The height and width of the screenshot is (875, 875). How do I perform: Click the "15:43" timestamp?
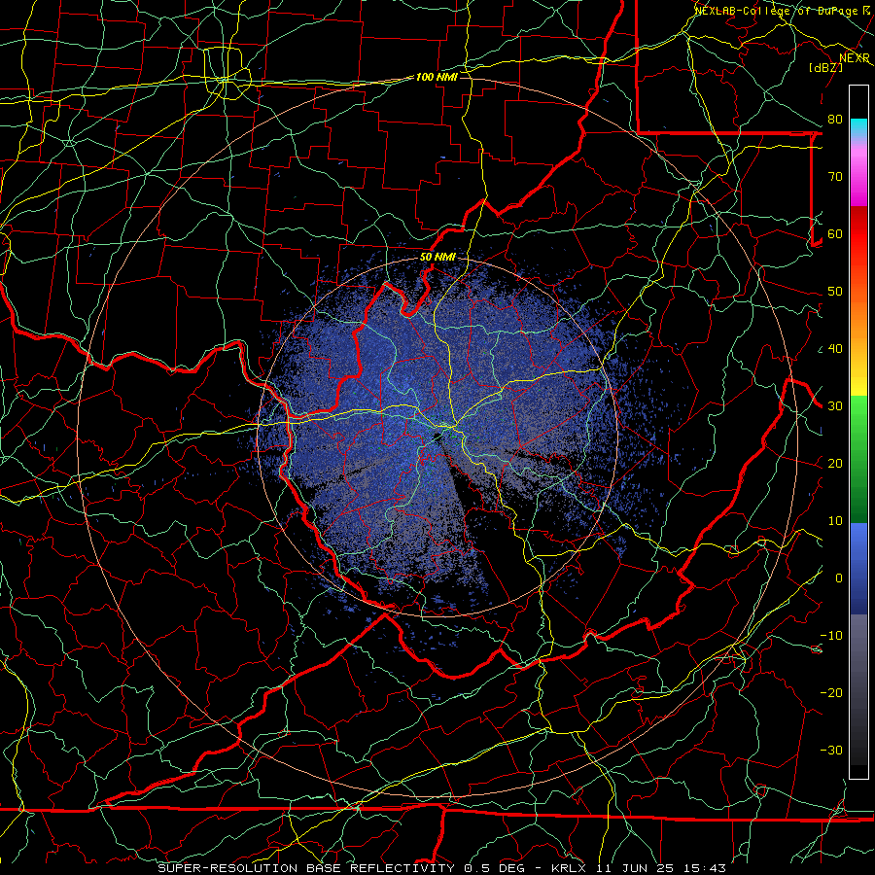pos(704,868)
